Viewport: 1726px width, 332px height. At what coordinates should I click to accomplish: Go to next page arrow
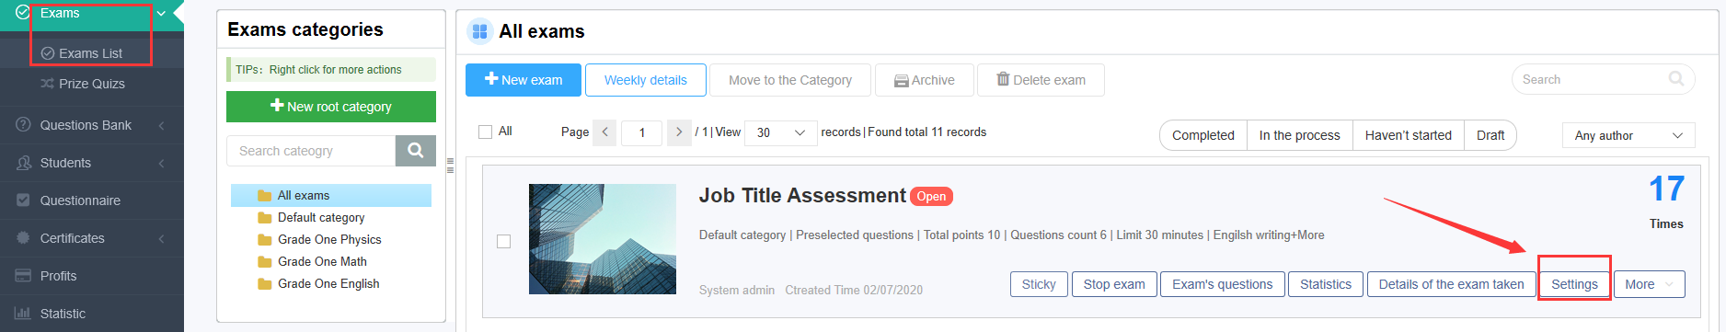(x=678, y=132)
